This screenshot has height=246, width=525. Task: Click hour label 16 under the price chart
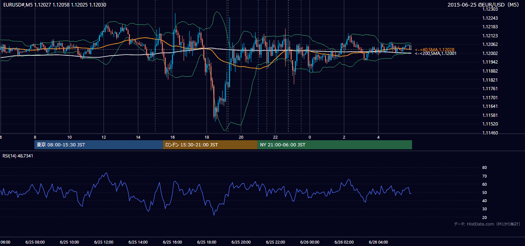coord(173,137)
